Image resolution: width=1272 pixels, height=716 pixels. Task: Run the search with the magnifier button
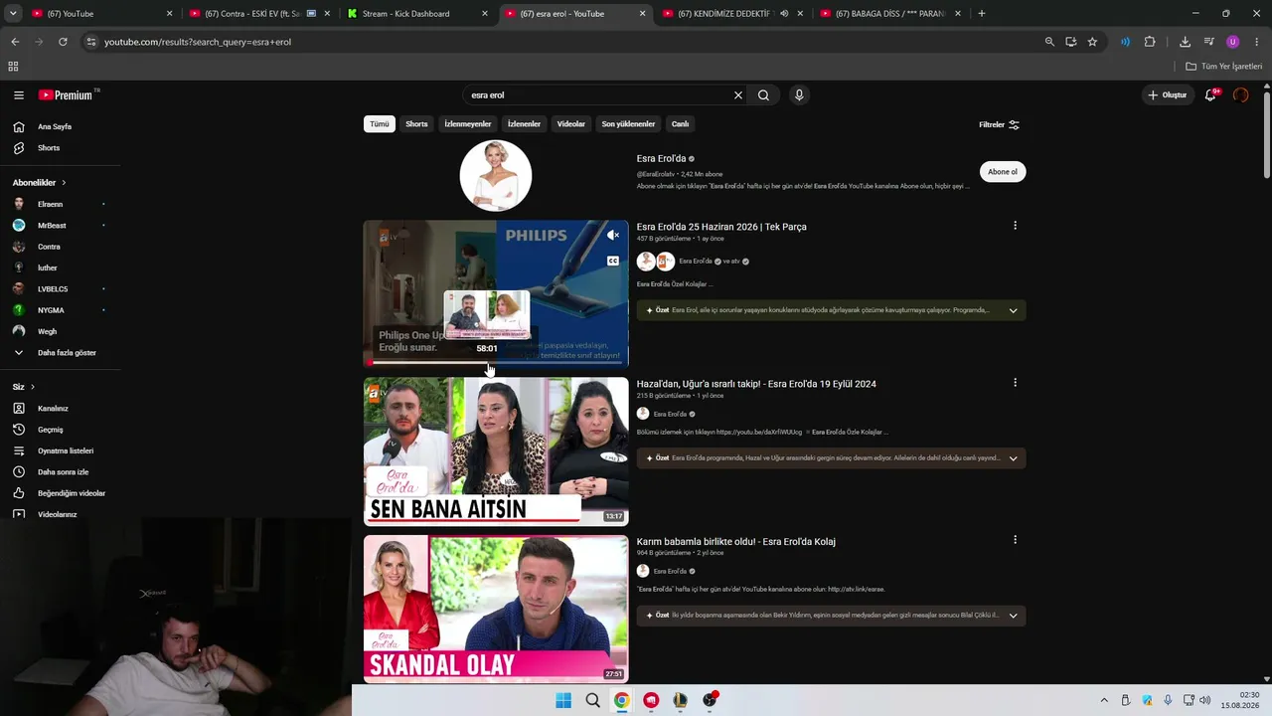[763, 95]
